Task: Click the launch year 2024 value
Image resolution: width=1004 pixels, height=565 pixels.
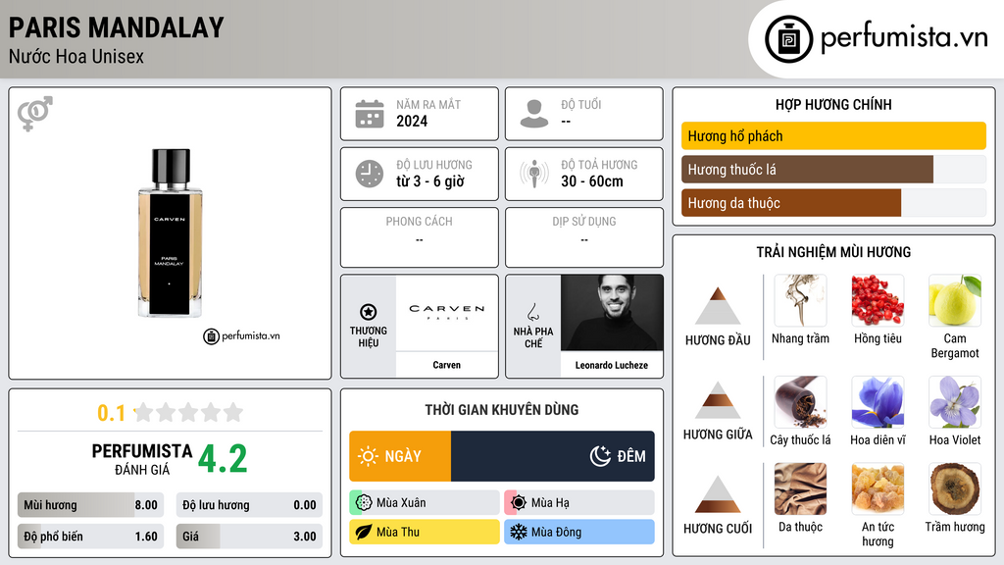Action: coord(412,121)
